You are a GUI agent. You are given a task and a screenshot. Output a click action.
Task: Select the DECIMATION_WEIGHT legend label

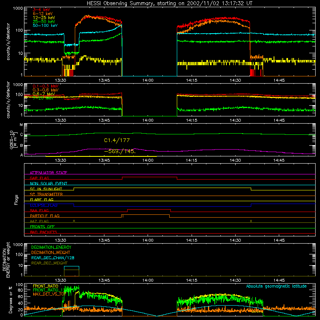(51, 252)
